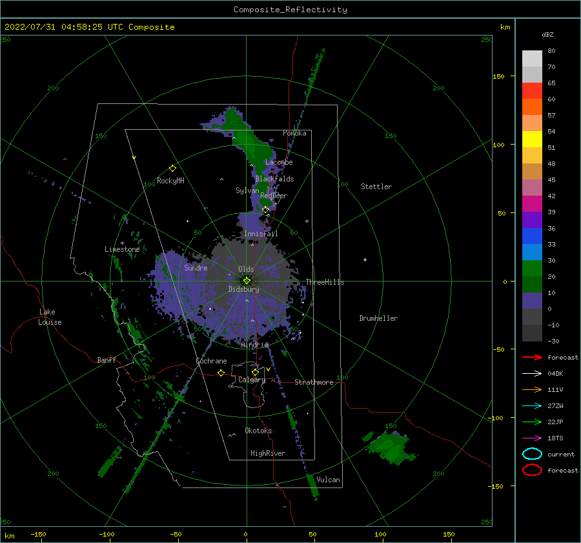
Task: Click the Calgary city label
Action: 252,380
